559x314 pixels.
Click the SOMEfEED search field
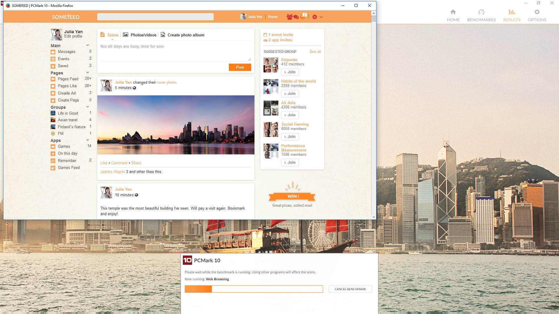tap(155, 17)
